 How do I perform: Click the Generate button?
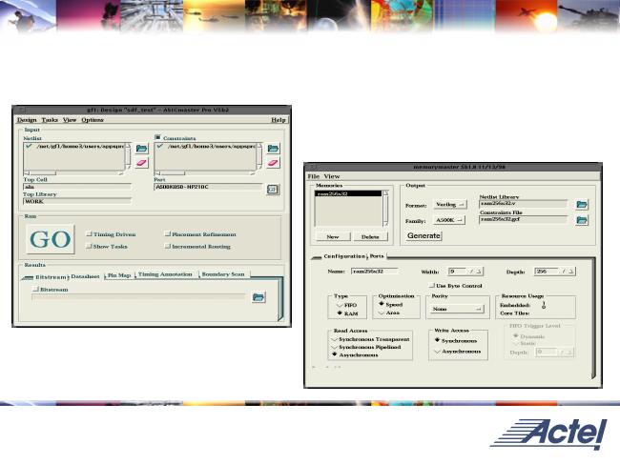(x=424, y=235)
